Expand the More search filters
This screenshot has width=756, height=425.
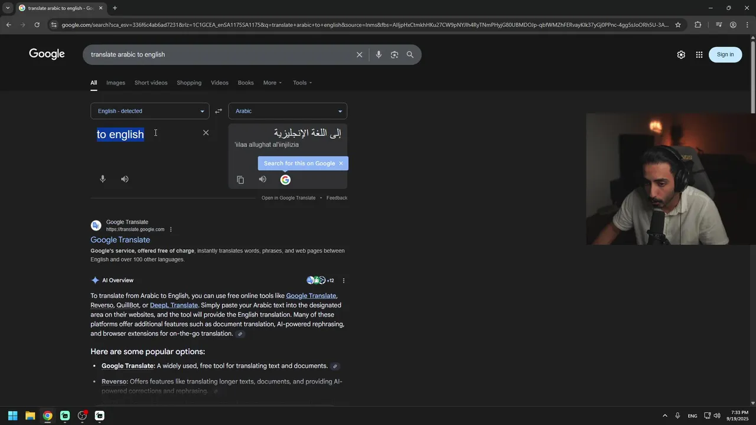tap(272, 83)
